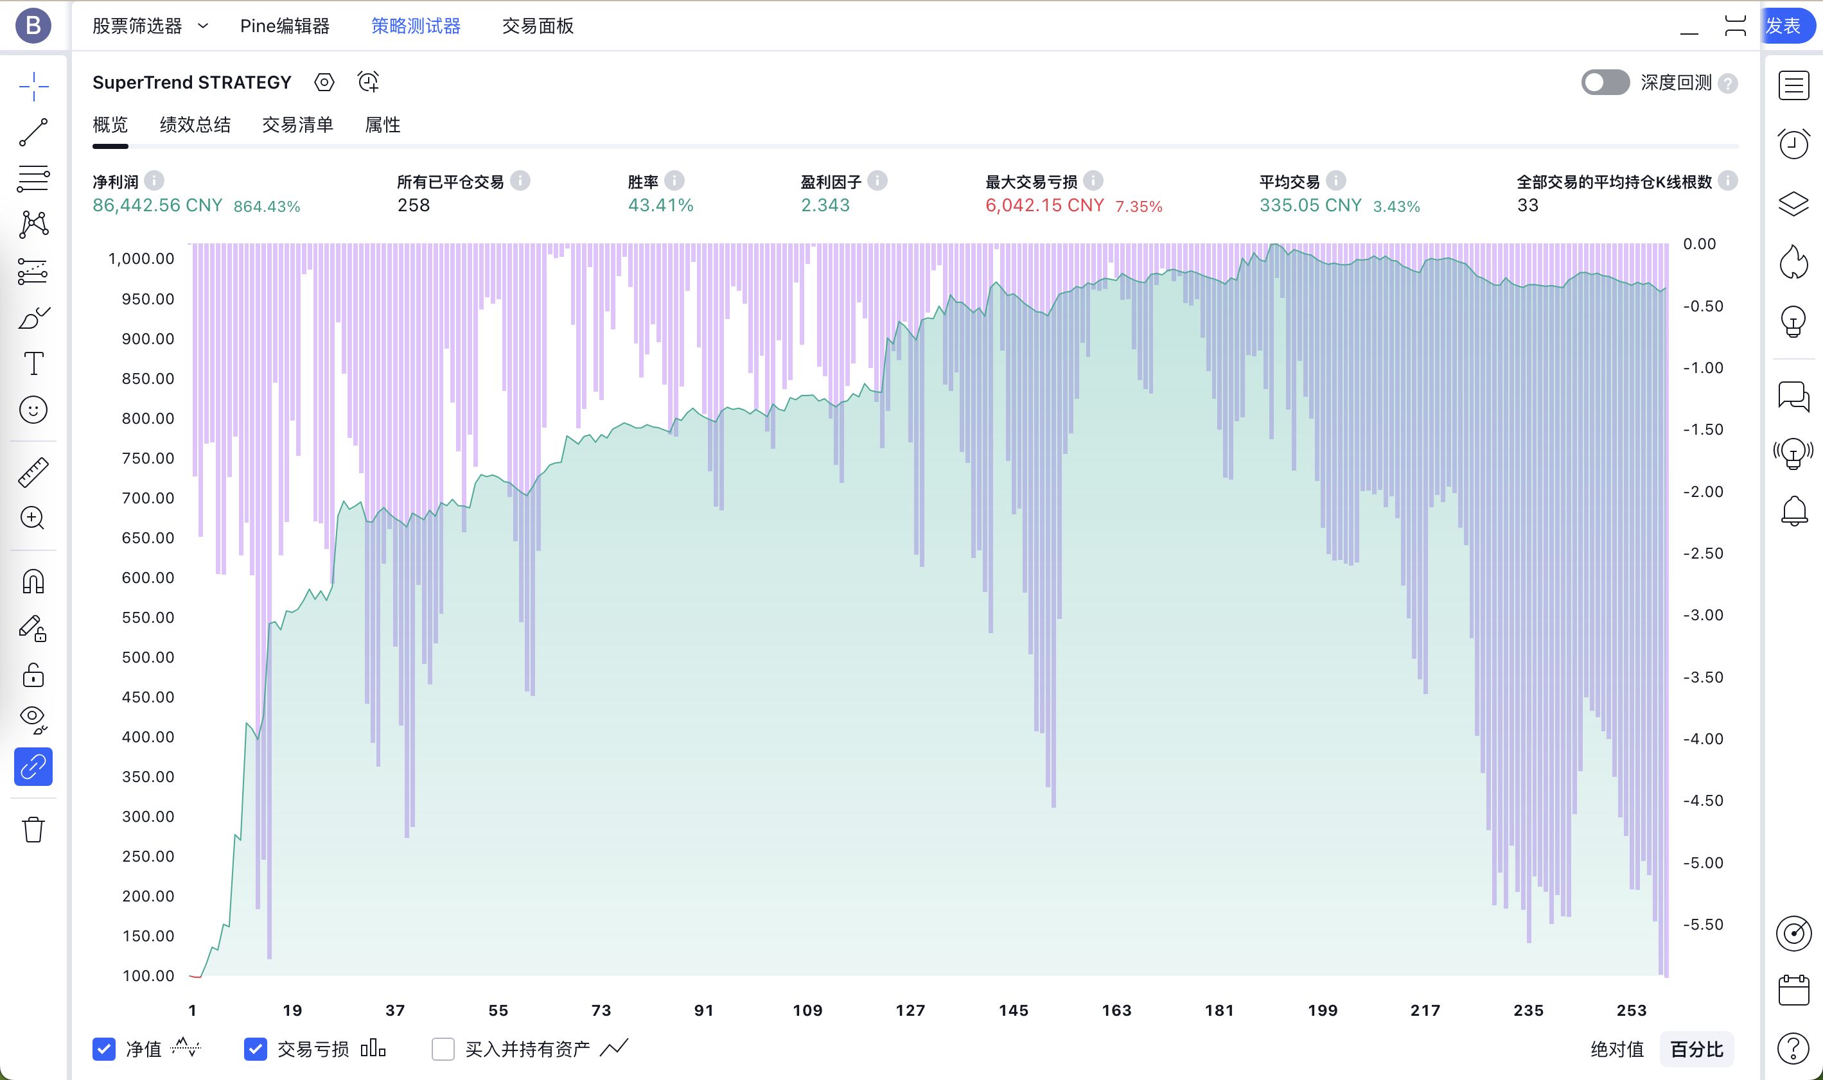Viewport: 1823px width, 1080px height.
Task: Show info for 所有已平仓交易
Action: tap(520, 180)
